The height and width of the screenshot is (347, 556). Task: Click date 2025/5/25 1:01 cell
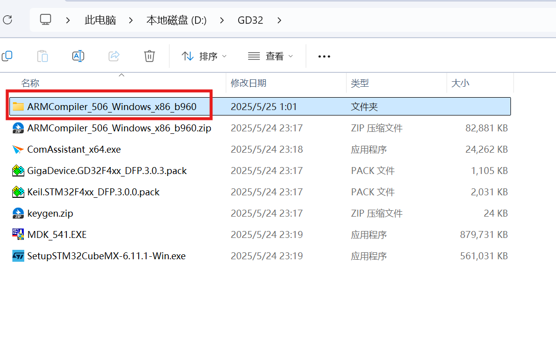click(263, 107)
